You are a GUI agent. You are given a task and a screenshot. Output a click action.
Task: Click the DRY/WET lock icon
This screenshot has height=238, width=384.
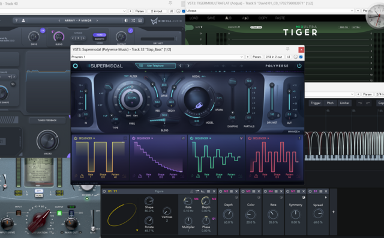[x=278, y=115]
